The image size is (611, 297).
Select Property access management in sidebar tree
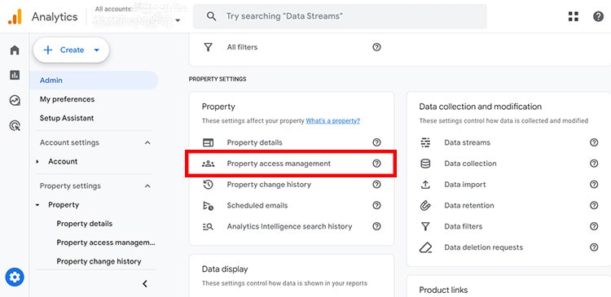tap(106, 242)
